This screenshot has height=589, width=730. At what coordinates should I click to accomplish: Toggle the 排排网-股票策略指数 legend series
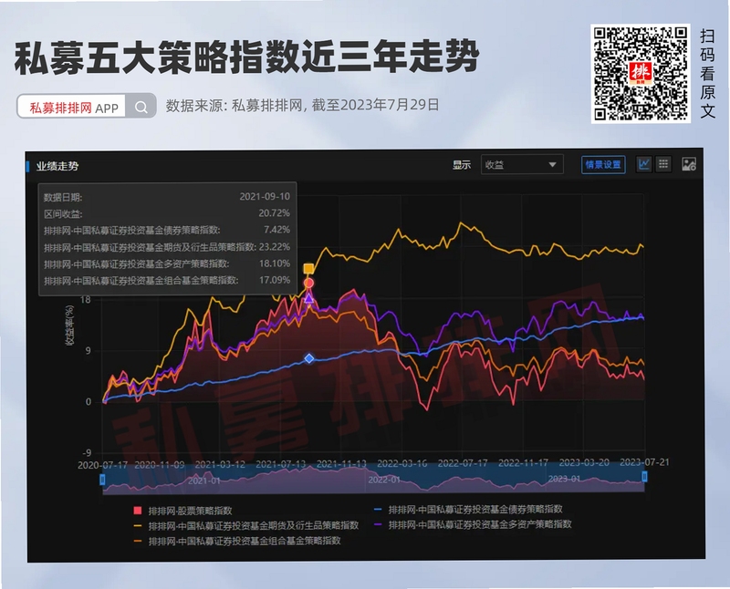tap(183, 511)
